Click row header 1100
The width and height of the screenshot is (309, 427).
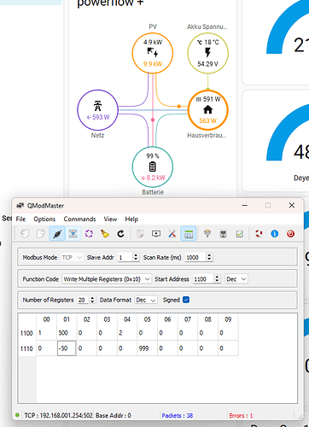pos(26,333)
